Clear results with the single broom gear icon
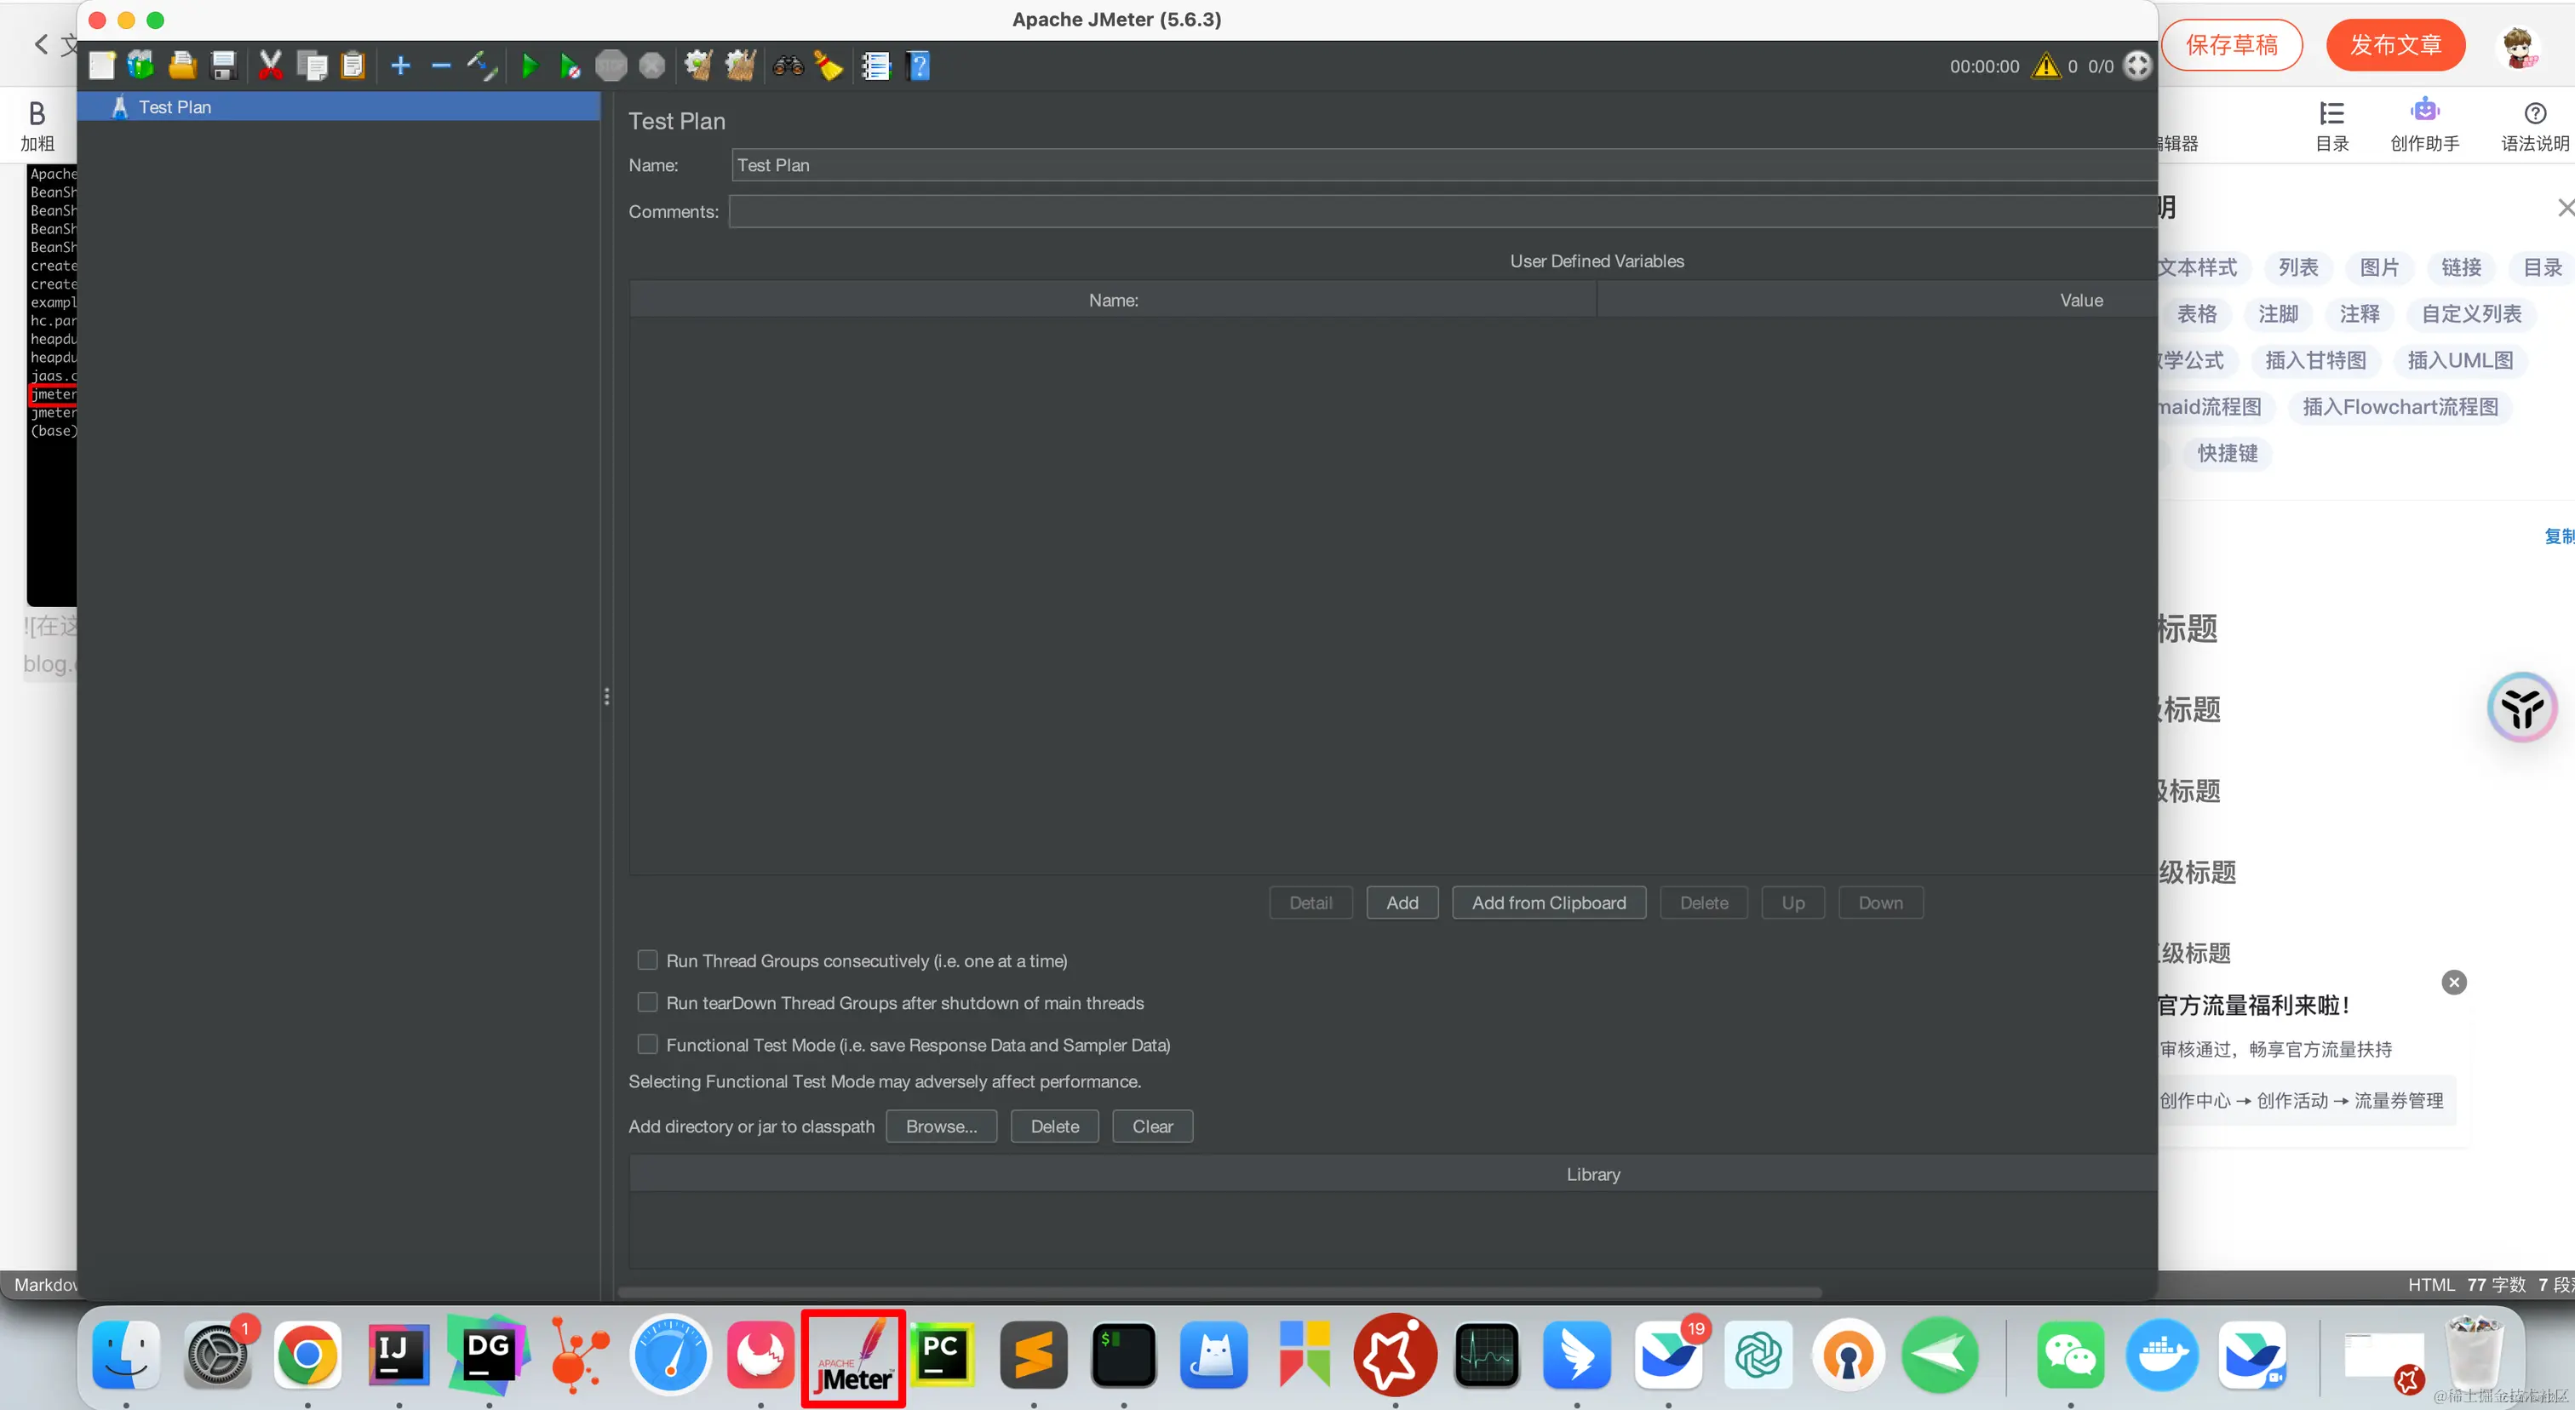The height and width of the screenshot is (1410, 2575). (697, 66)
